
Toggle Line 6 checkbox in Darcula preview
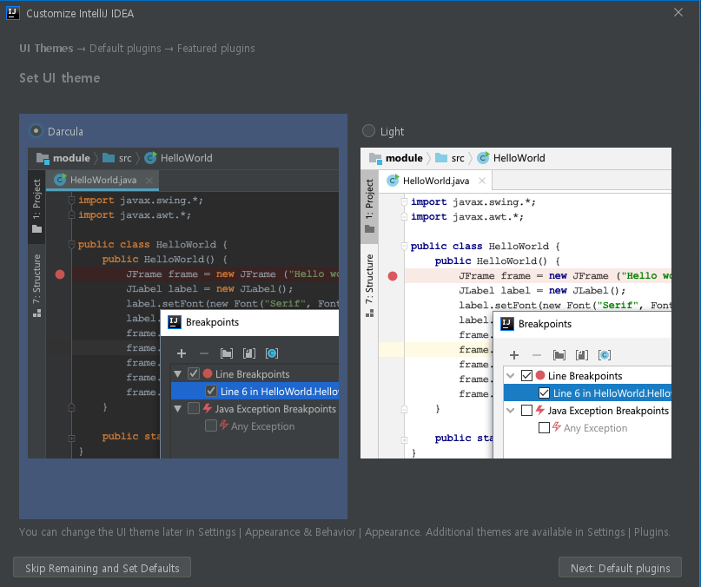(x=211, y=391)
